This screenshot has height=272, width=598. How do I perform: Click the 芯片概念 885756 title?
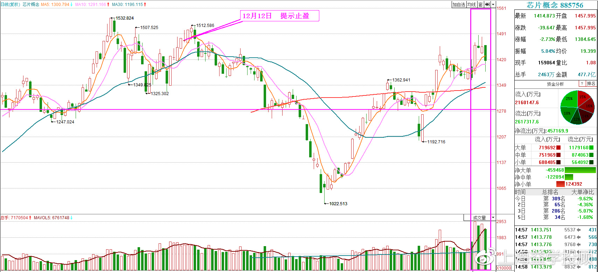point(555,5)
